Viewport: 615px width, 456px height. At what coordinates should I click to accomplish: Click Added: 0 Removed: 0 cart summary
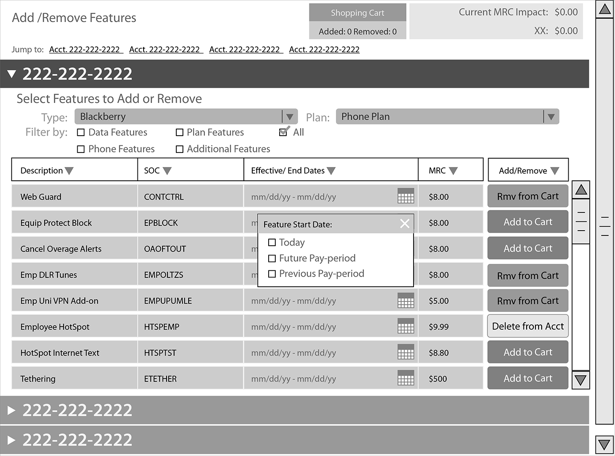point(357,31)
